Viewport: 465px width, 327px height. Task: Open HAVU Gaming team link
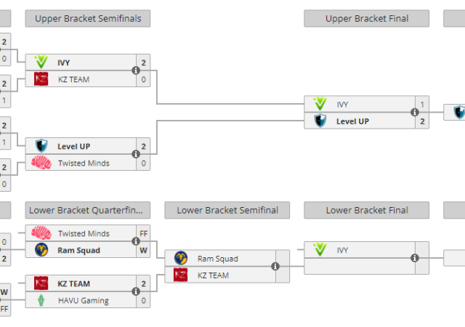click(x=84, y=300)
